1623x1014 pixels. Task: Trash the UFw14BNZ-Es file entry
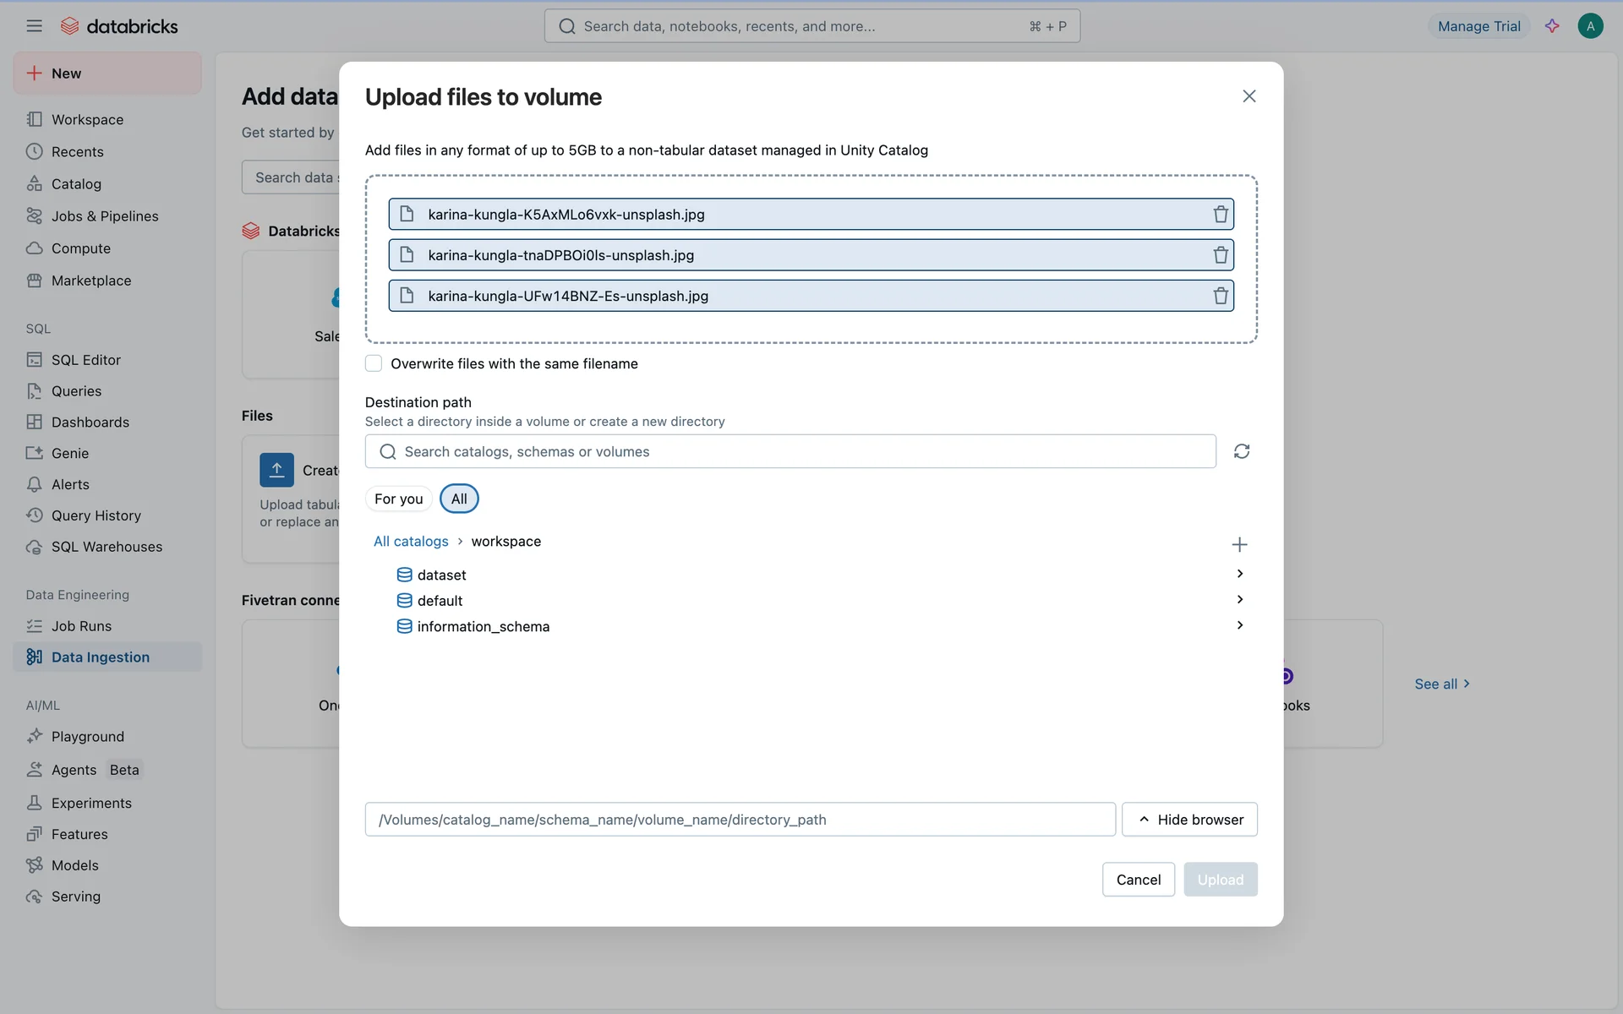pyautogui.click(x=1220, y=296)
